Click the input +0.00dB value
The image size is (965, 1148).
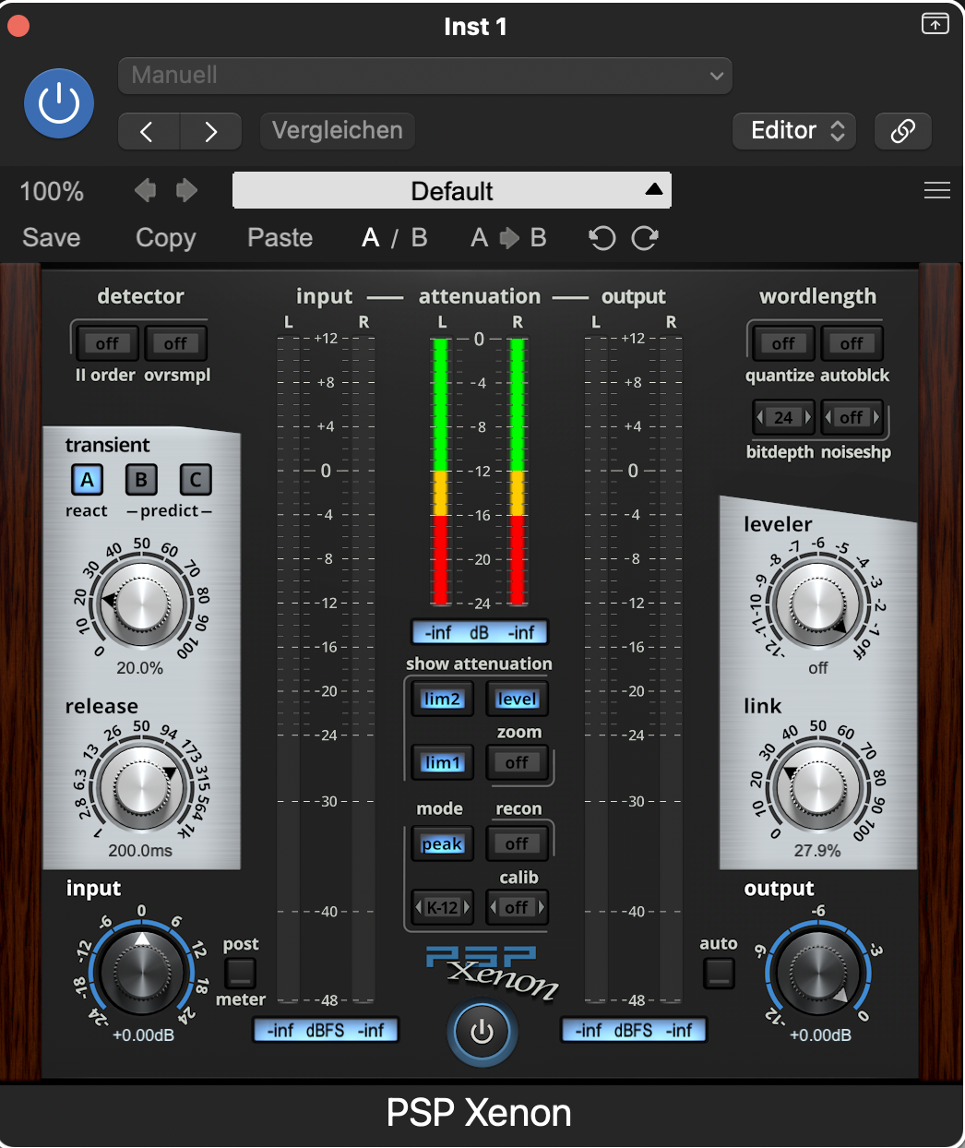coord(143,1035)
